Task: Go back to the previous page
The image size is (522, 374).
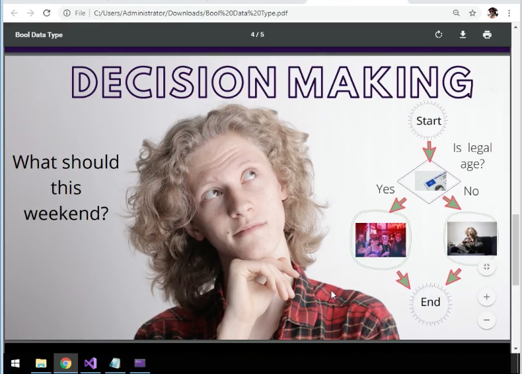Action: [15, 13]
